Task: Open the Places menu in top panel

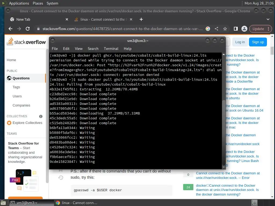Action: pyautogui.click(x=38, y=3)
